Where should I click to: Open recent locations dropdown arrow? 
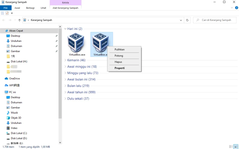point(15,20)
